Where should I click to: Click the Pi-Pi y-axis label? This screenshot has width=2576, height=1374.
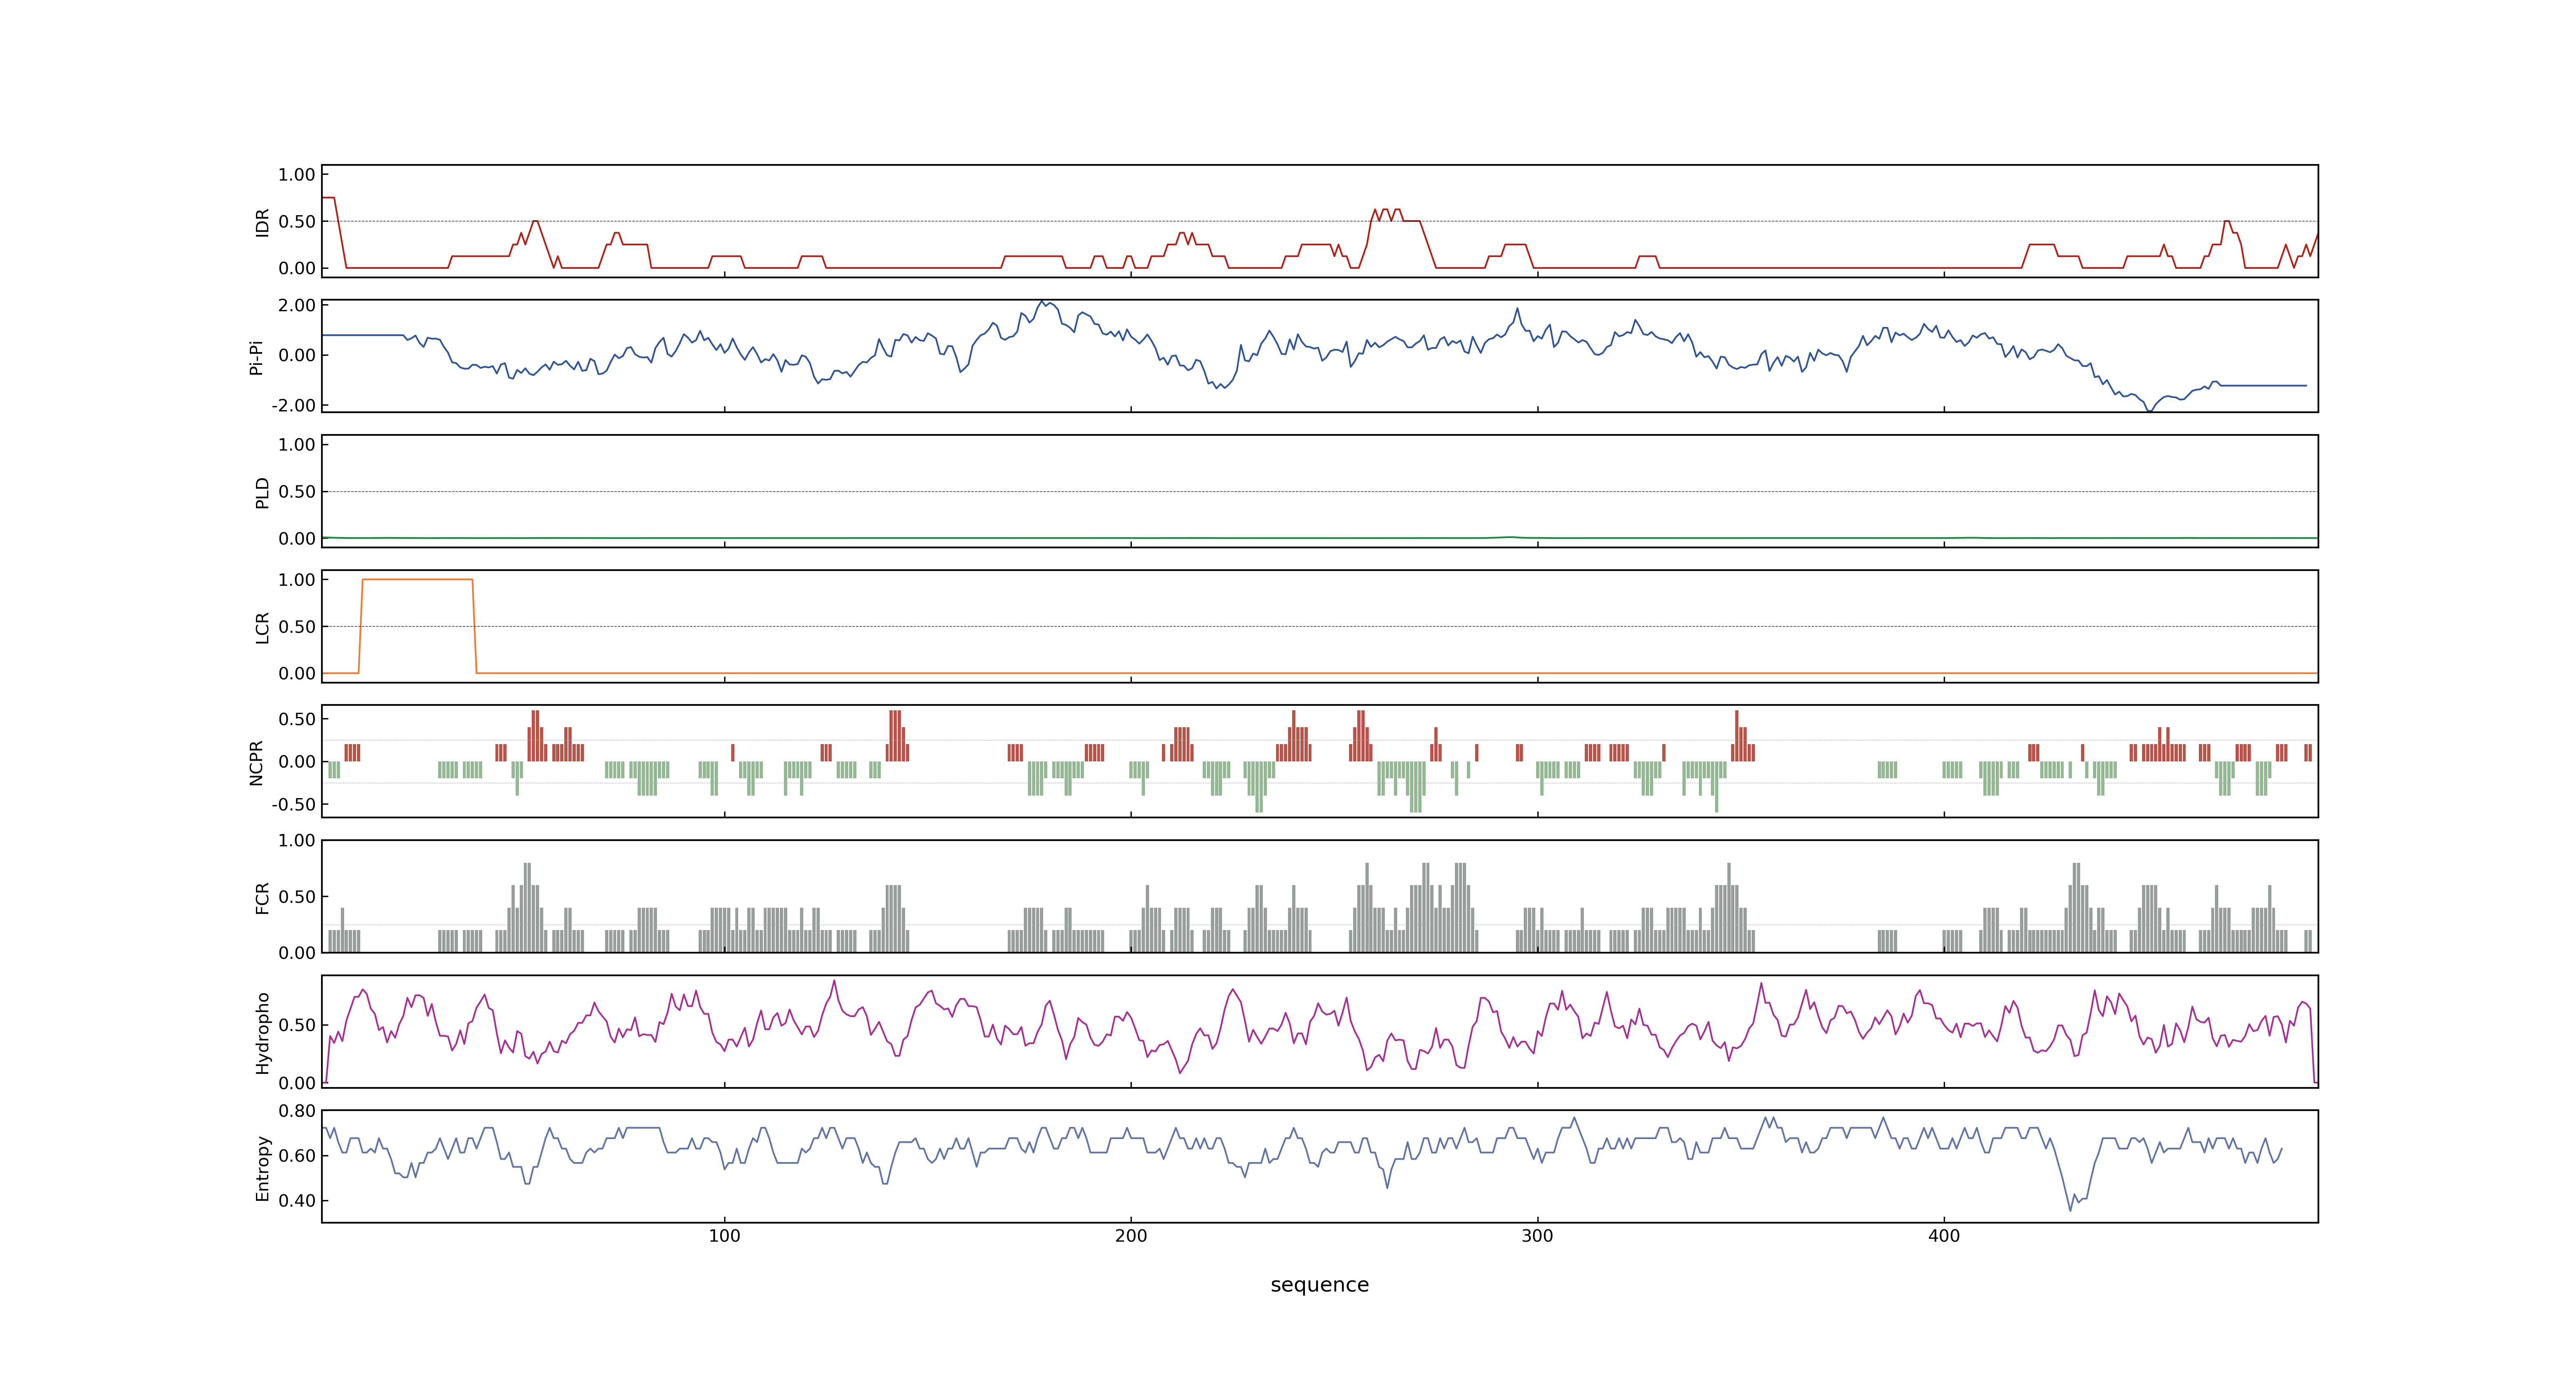coord(256,357)
